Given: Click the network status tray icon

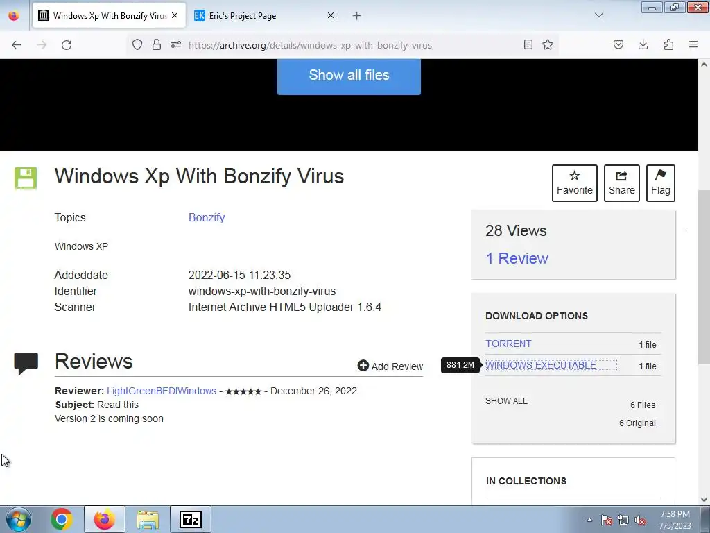Looking at the screenshot, I should click(623, 520).
